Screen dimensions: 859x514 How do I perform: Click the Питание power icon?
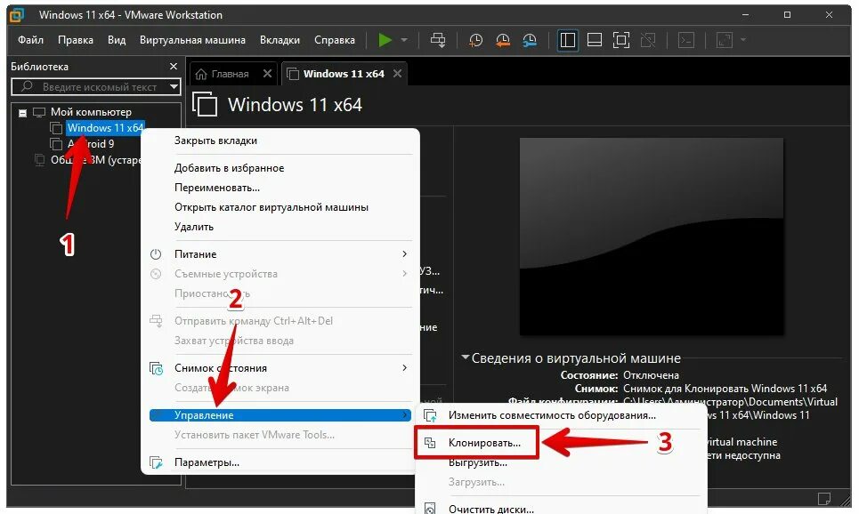(156, 254)
